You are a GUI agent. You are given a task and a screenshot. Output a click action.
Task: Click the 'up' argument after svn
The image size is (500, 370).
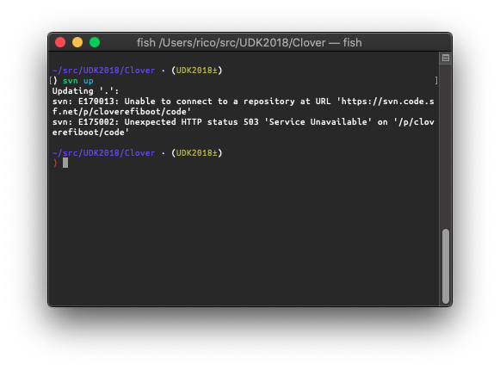[x=89, y=82]
